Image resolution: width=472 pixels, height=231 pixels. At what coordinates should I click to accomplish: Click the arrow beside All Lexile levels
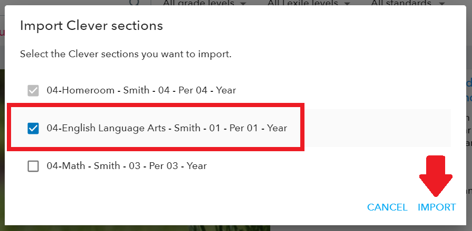tap(347, 4)
